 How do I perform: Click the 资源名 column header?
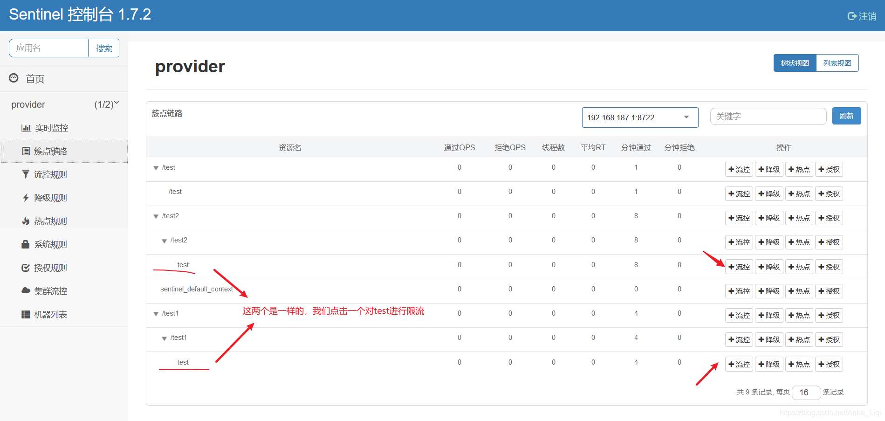pos(290,147)
